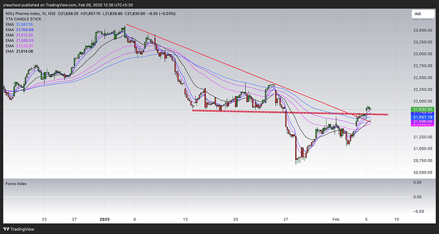The height and width of the screenshot is (234, 439).
Task: Click the 22,750.00 price axis label
Action: tap(422, 65)
